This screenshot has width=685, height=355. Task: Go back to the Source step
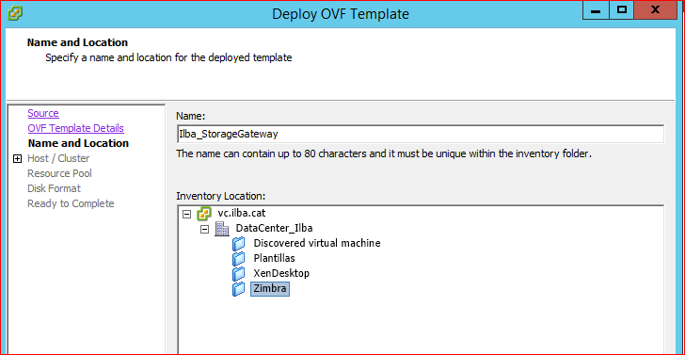click(x=43, y=113)
